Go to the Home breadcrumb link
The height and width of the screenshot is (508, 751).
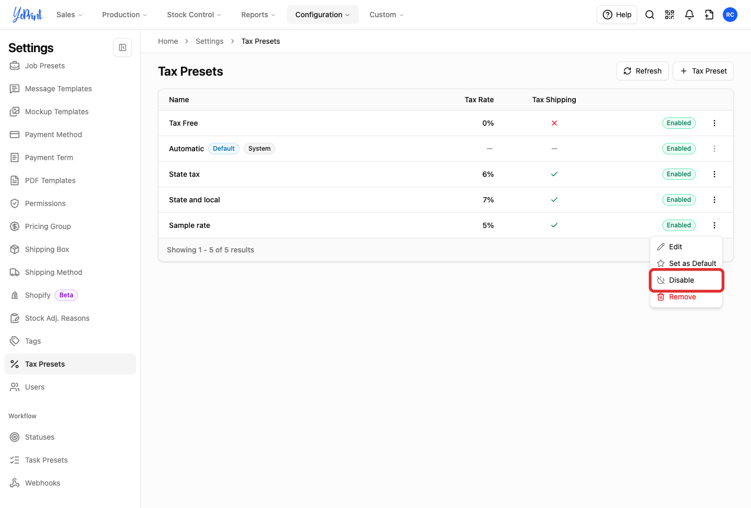(x=168, y=41)
